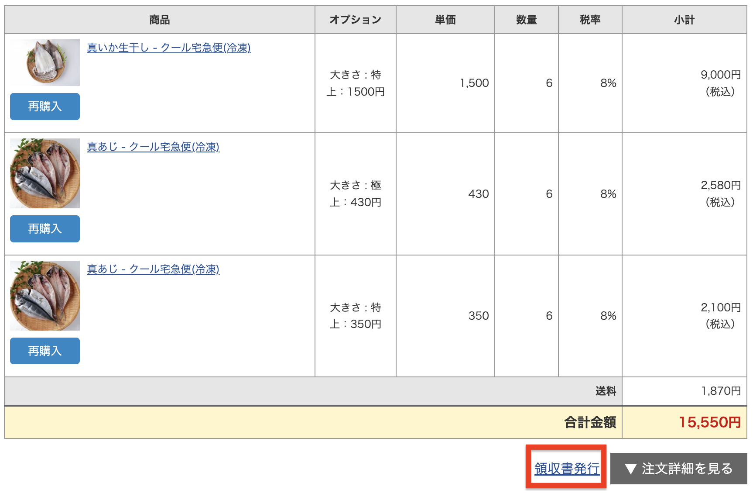Open the first 真あじ product link
753x497 pixels.
click(x=154, y=147)
